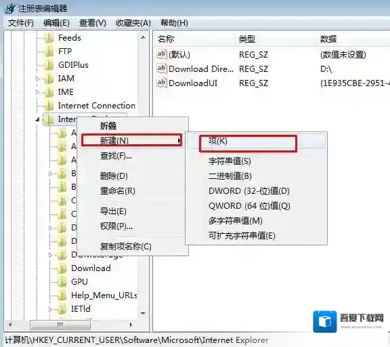Click the GDIPlus folder icon

(49, 65)
